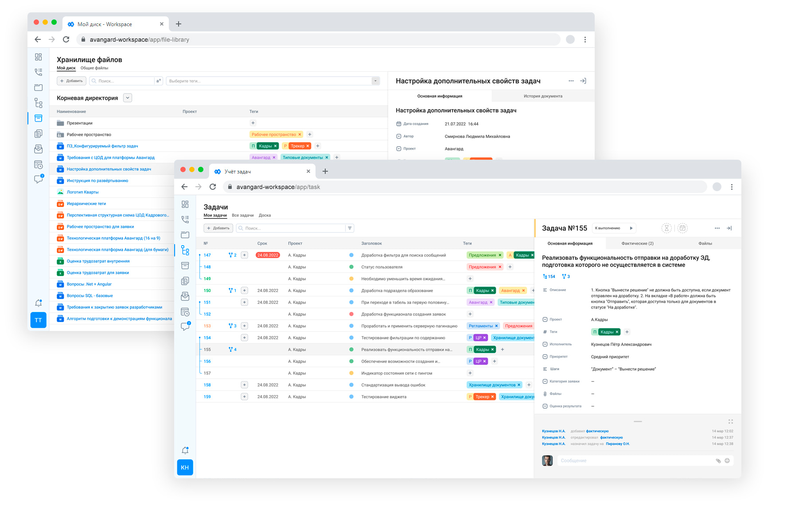787x519 pixels.
Task: Open the phone list icon in file storage sidebar
Action: coord(39,72)
